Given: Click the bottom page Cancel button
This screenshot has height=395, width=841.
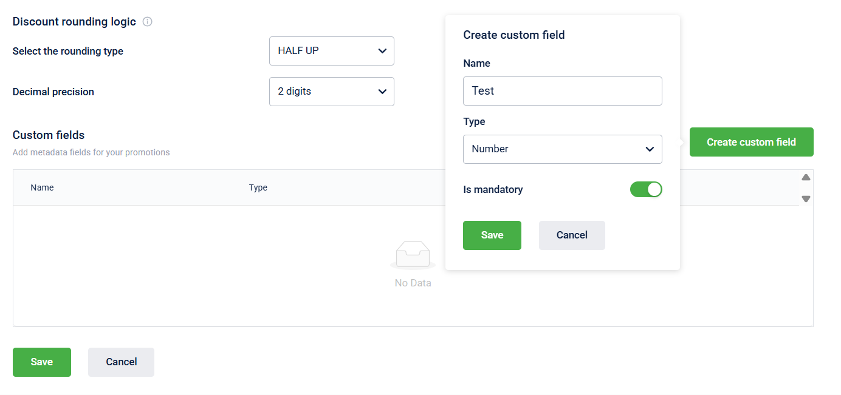Looking at the screenshot, I should (x=121, y=362).
